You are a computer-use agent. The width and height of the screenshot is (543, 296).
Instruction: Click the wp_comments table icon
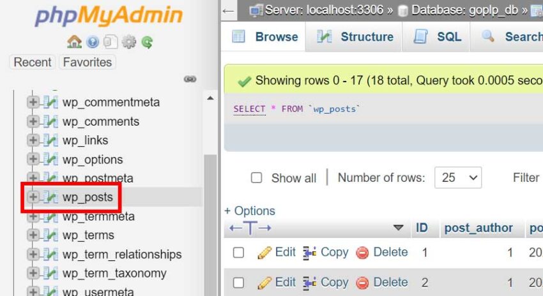pyautogui.click(x=50, y=121)
